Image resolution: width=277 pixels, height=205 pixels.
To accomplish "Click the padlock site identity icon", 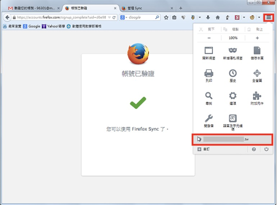I will click(x=14, y=17).
